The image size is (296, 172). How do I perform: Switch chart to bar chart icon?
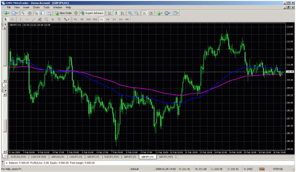pyautogui.click(x=109, y=13)
